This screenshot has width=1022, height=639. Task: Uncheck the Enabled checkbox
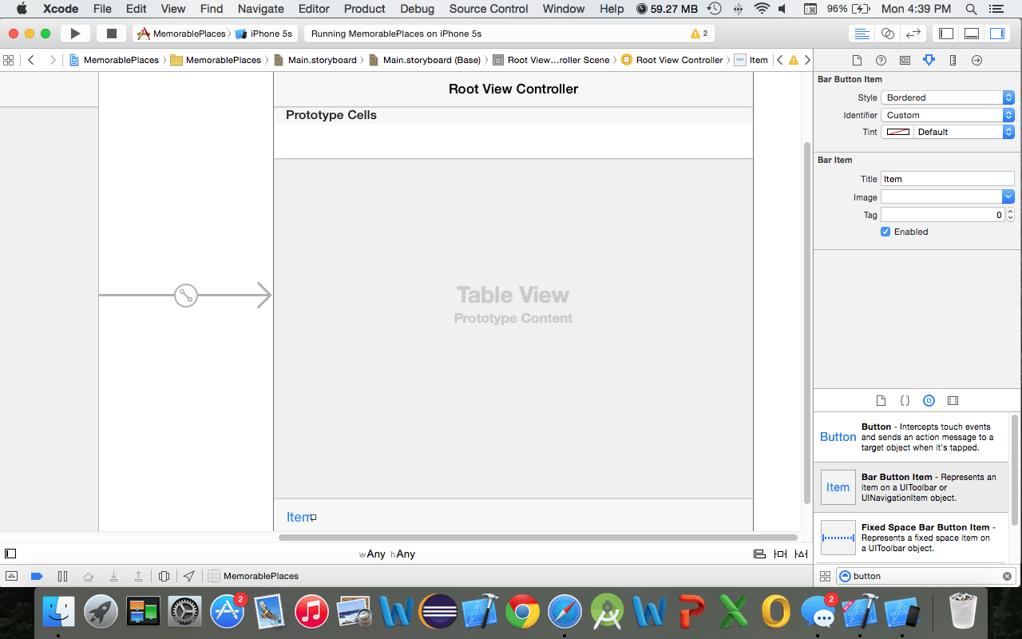point(885,232)
